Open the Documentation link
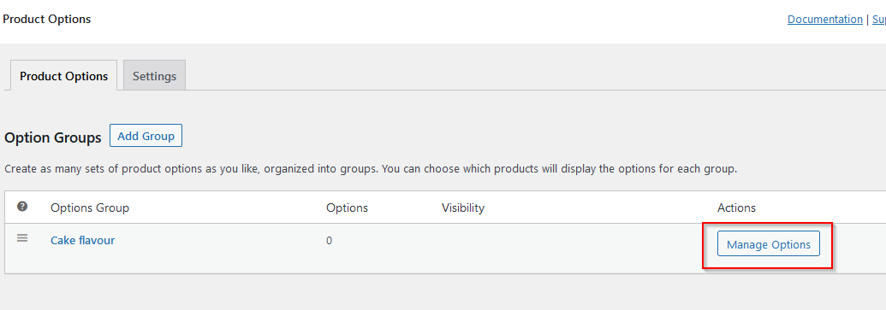The image size is (886, 310). [x=825, y=19]
